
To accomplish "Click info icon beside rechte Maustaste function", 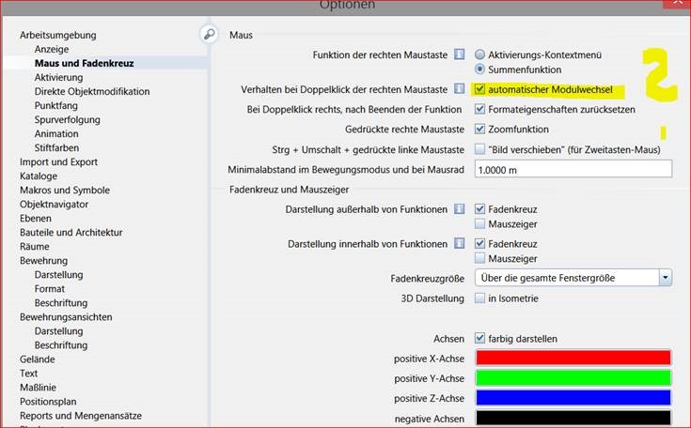I will 460,55.
